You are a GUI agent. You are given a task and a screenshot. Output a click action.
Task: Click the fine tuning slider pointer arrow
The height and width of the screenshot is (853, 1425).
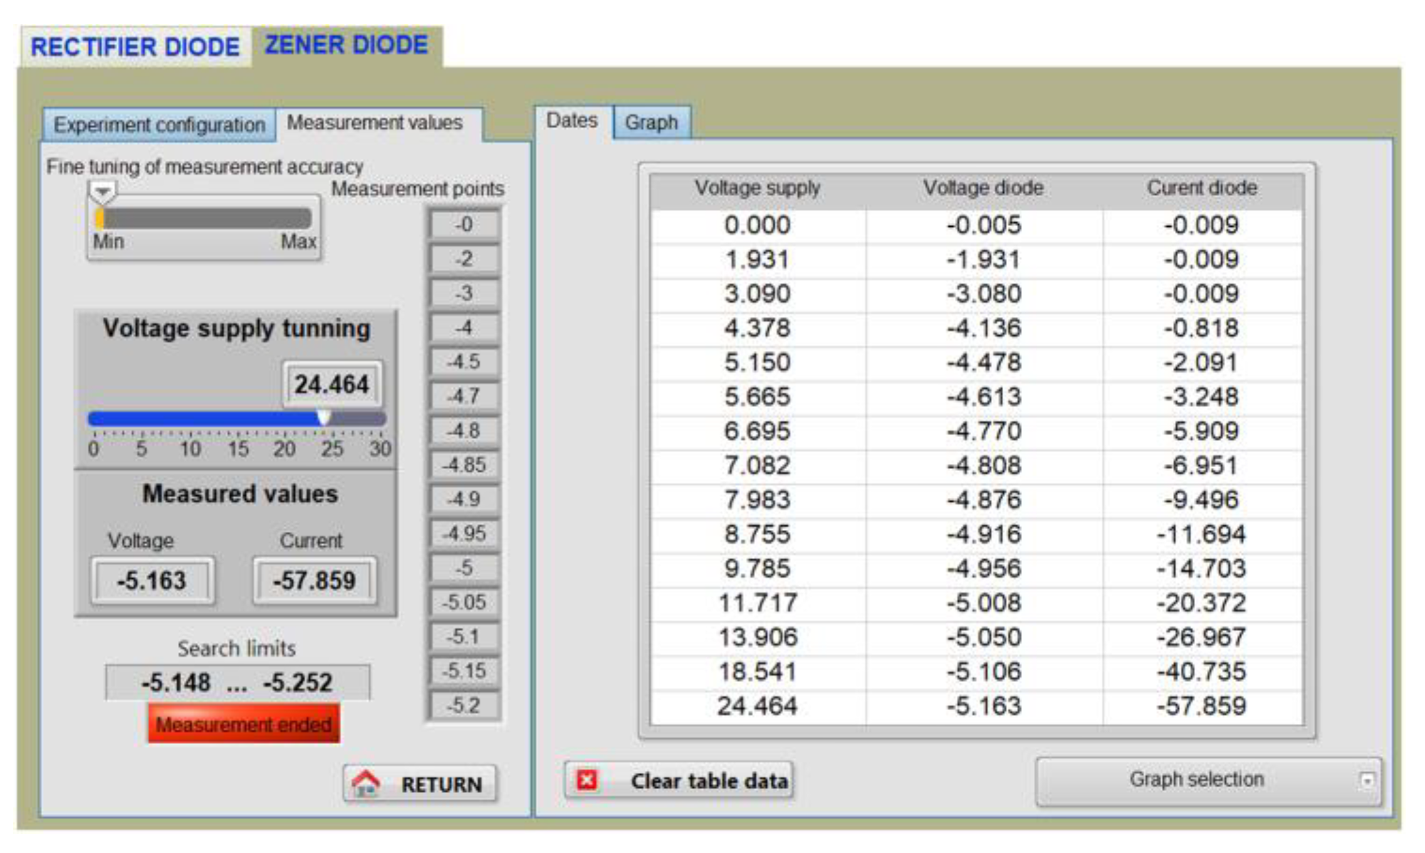(102, 192)
